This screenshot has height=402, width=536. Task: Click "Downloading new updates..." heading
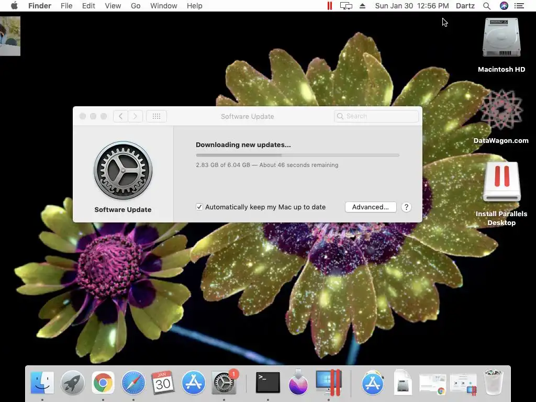243,144
